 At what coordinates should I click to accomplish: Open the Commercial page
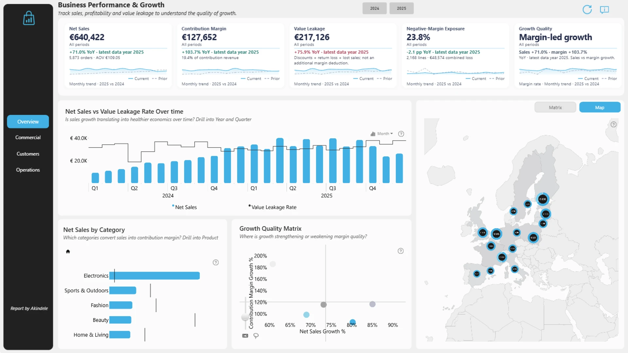(28, 138)
